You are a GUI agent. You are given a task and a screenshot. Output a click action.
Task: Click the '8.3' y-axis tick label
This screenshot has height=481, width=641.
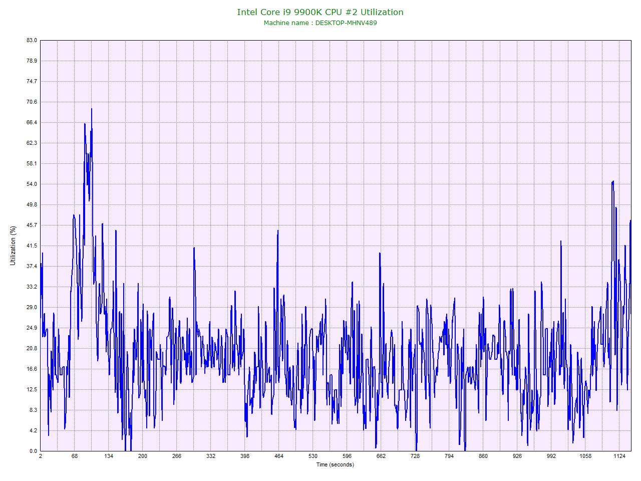[34, 410]
